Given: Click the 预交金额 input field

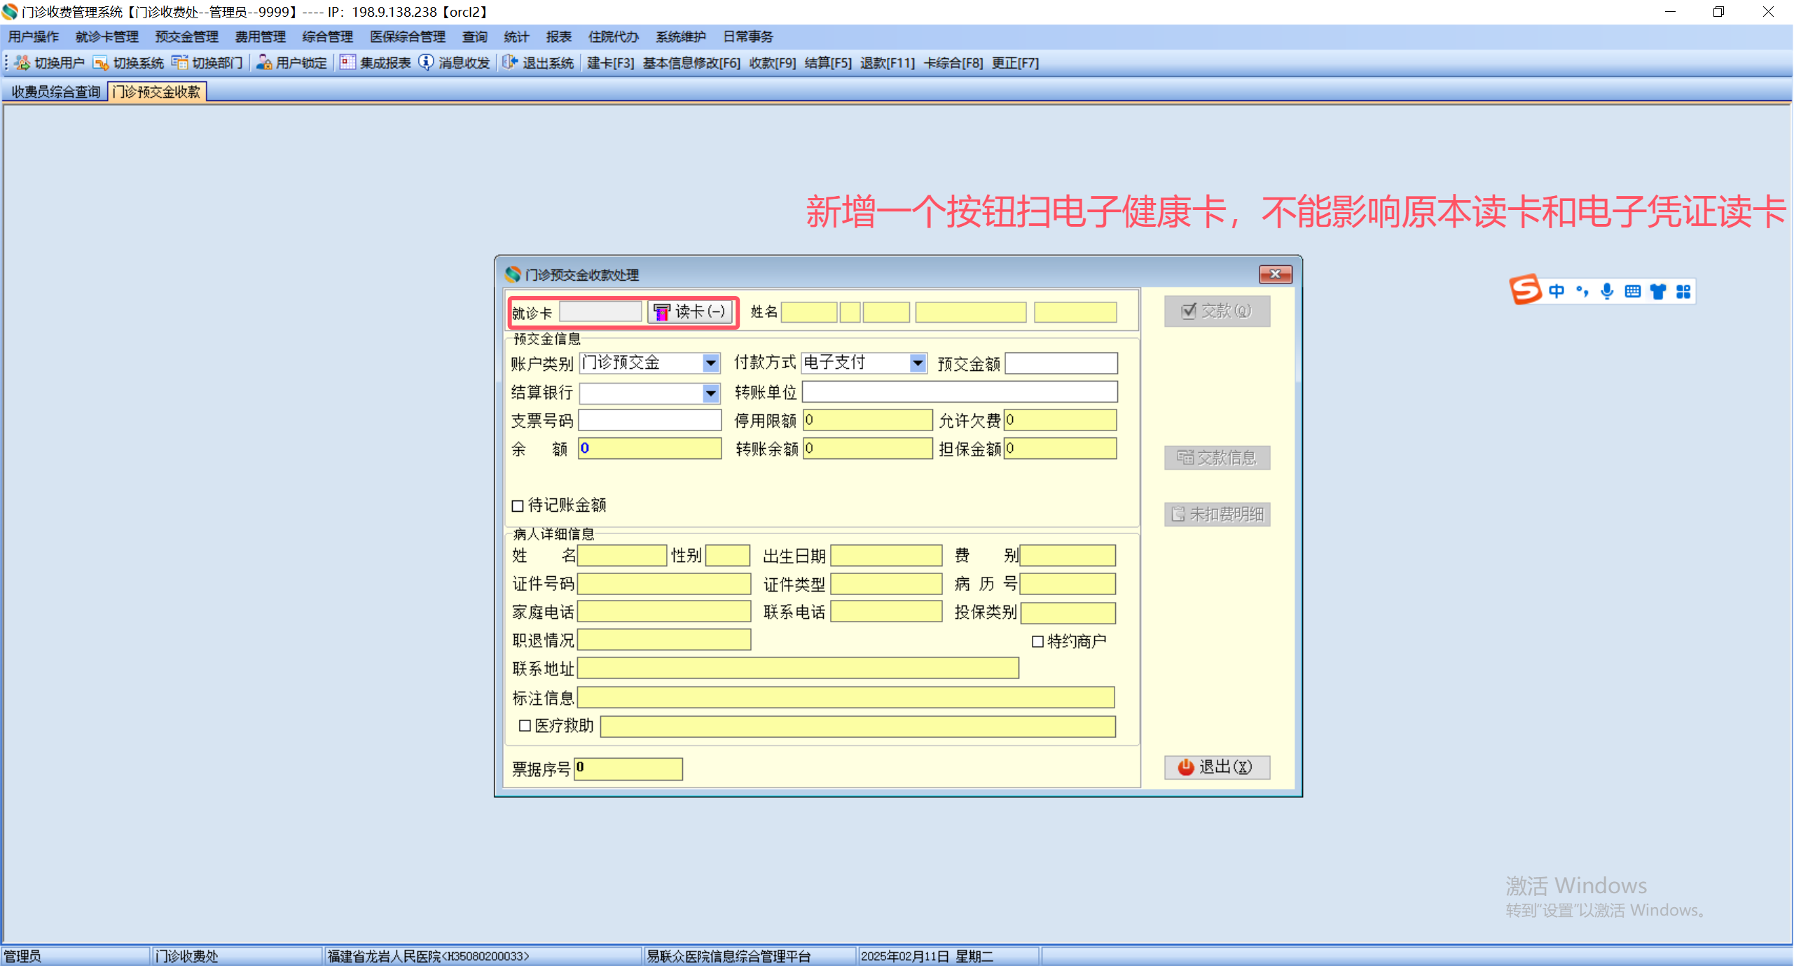Looking at the screenshot, I should pyautogui.click(x=1061, y=363).
